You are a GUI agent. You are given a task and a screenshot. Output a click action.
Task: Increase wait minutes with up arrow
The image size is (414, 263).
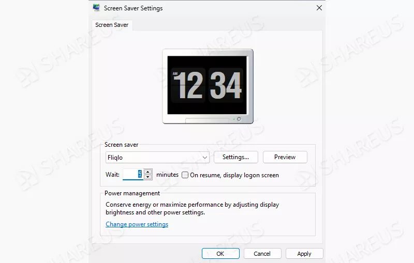148,172
